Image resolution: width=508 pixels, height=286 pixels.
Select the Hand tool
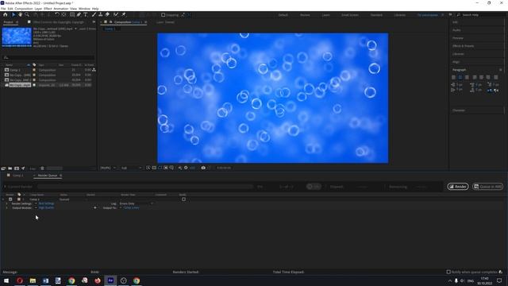pyautogui.click(x=20, y=14)
